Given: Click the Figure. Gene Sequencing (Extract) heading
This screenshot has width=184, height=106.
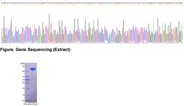Looking at the screenshot, I should click(x=35, y=50).
